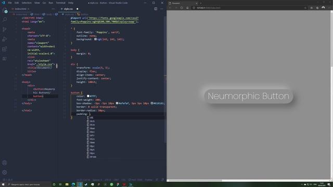Click the bookmark star in browser address bar
This screenshot has width=333, height=187.
click(x=305, y=8)
